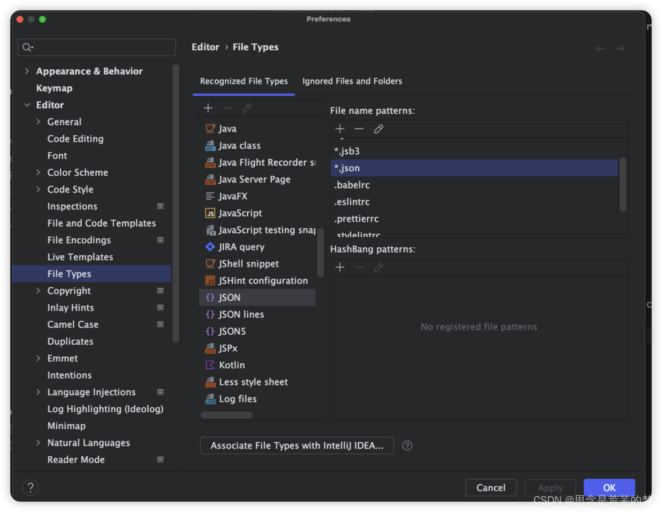Viewport: 662px width, 512px height.
Task: Edit the selected file name pattern
Action: click(x=379, y=129)
